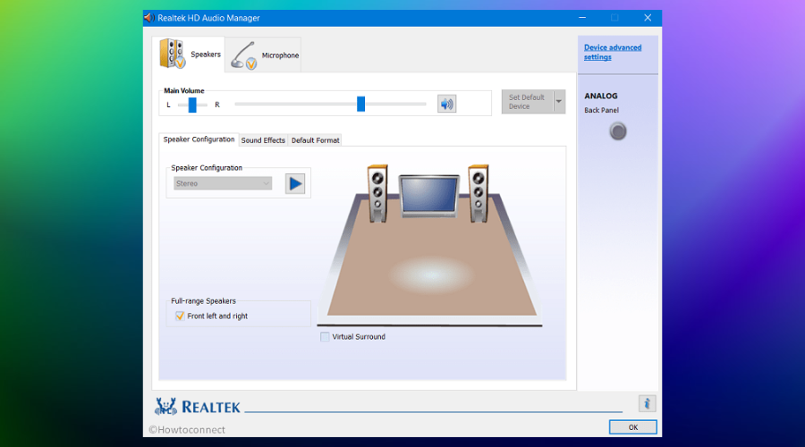This screenshot has height=447, width=805.
Task: Click the information icon near OK
Action: (647, 403)
